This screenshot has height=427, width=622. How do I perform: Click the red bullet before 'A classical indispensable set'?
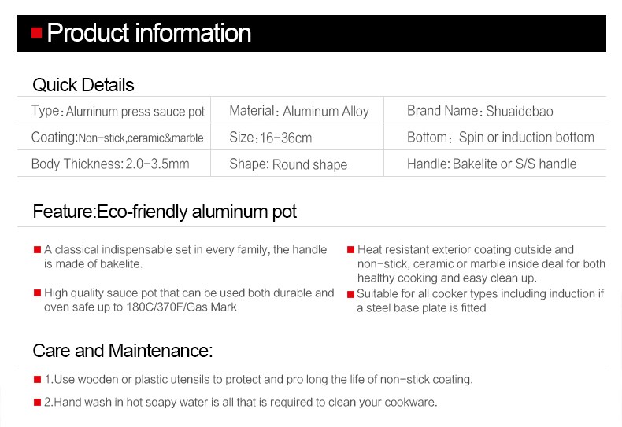37,250
